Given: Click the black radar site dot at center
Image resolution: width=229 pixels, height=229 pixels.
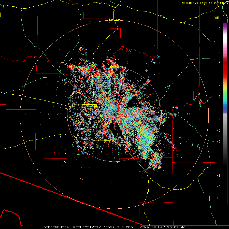Looking at the screenshot, I should (114, 114).
